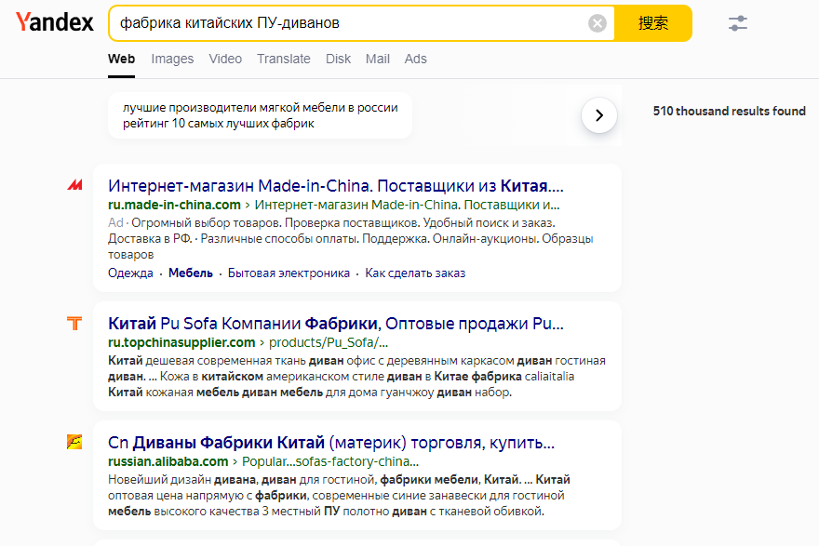
Task: Click the yellow 搜索 search button
Action: (653, 23)
